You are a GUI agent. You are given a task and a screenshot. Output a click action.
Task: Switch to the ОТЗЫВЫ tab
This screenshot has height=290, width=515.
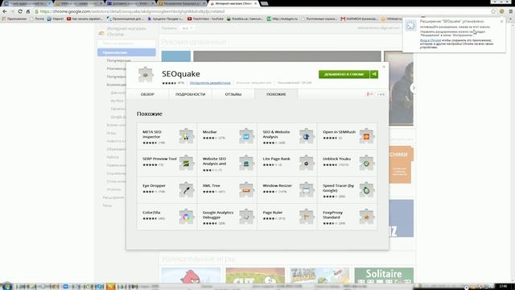click(x=233, y=94)
